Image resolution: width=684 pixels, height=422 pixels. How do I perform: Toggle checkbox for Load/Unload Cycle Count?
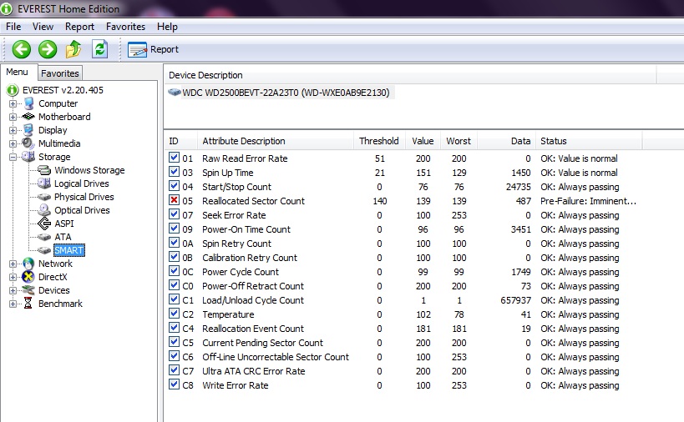point(174,299)
